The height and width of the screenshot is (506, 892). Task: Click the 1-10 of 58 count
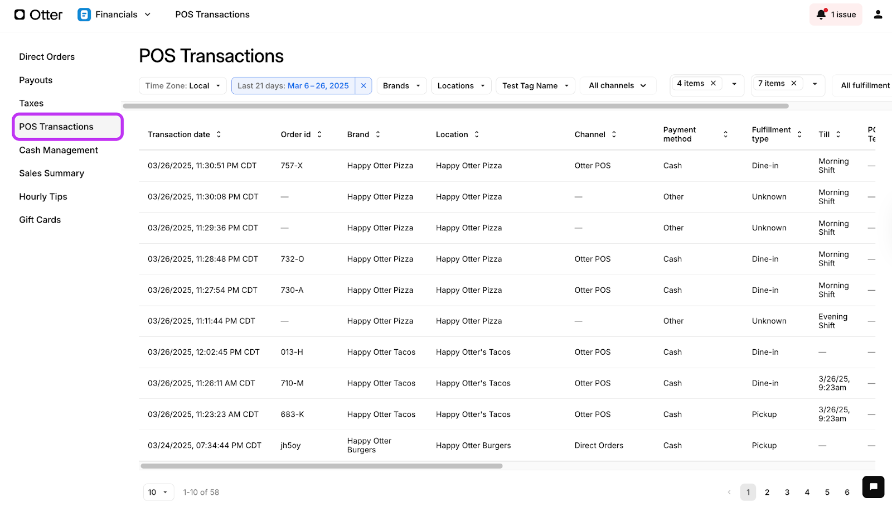coord(201,492)
